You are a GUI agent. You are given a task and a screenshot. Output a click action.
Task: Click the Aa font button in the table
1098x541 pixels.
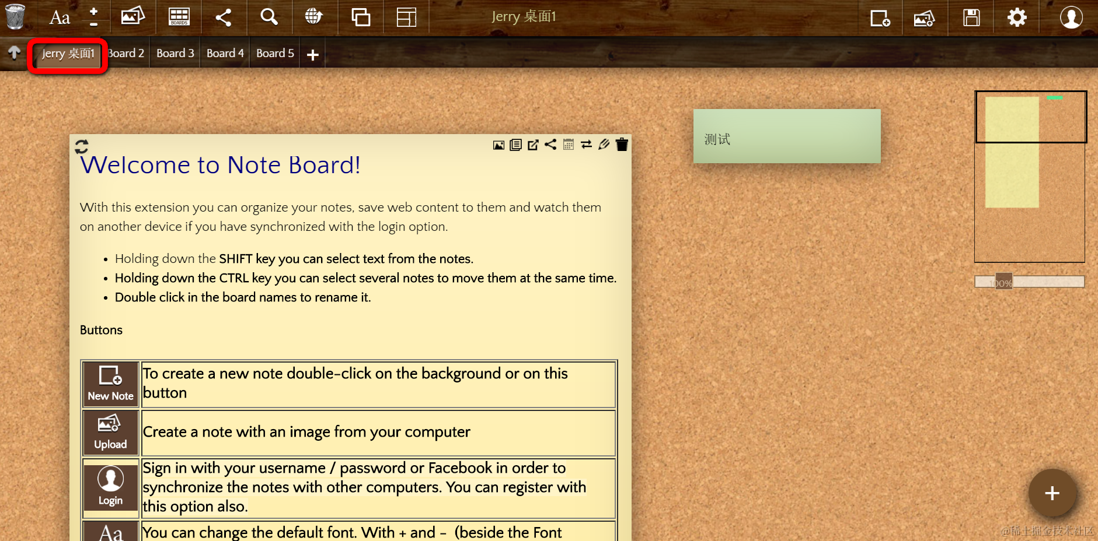coord(110,533)
